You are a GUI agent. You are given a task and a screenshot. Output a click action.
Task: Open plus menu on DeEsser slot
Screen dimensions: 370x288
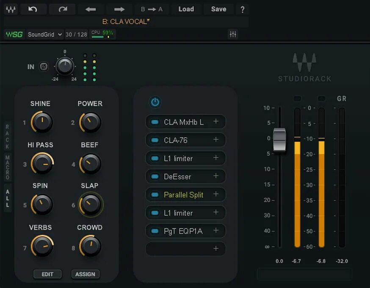tap(215, 176)
